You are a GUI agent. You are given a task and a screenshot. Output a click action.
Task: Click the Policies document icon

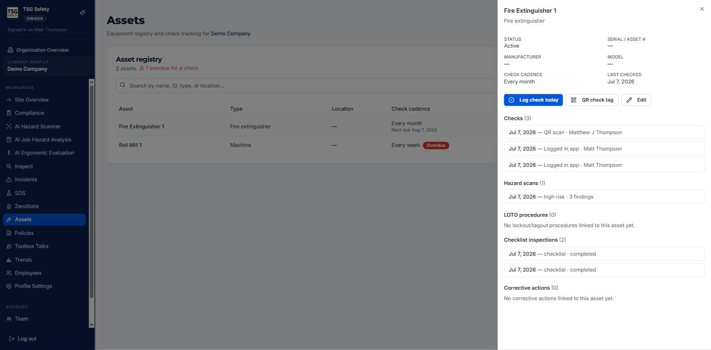tap(9, 233)
